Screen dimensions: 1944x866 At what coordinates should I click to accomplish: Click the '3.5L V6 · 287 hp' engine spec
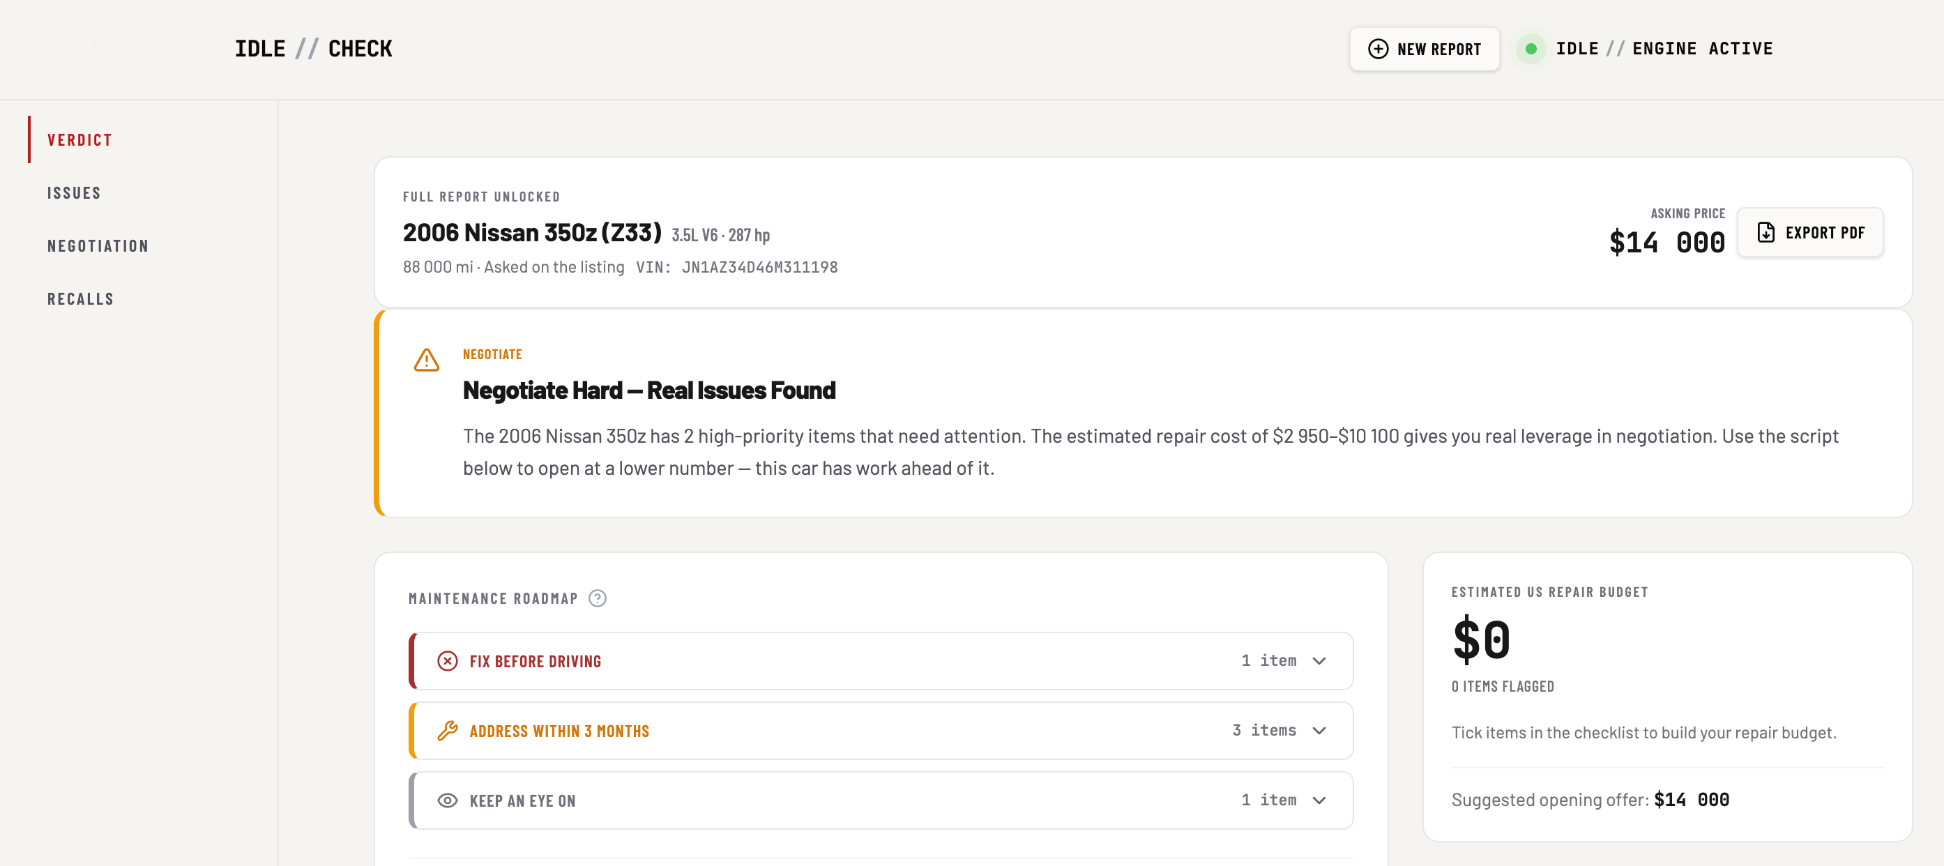tap(721, 234)
